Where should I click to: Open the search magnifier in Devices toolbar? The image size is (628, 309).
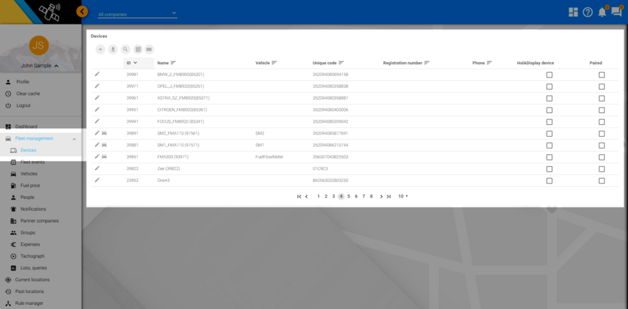126,50
